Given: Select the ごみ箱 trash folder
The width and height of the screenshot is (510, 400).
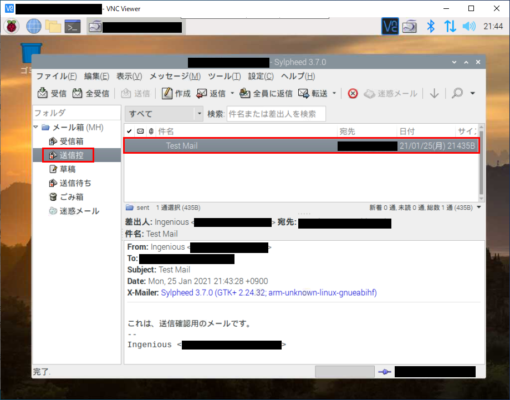Looking at the screenshot, I should (71, 197).
